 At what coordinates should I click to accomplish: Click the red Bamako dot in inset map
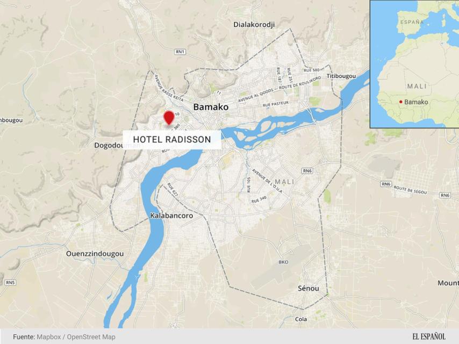tap(401, 102)
